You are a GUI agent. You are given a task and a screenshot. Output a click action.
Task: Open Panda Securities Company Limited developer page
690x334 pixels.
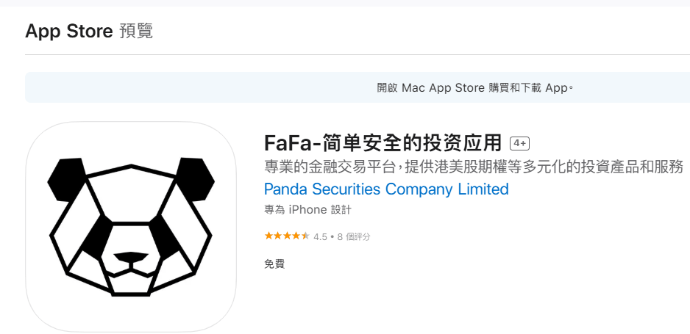pos(386,189)
